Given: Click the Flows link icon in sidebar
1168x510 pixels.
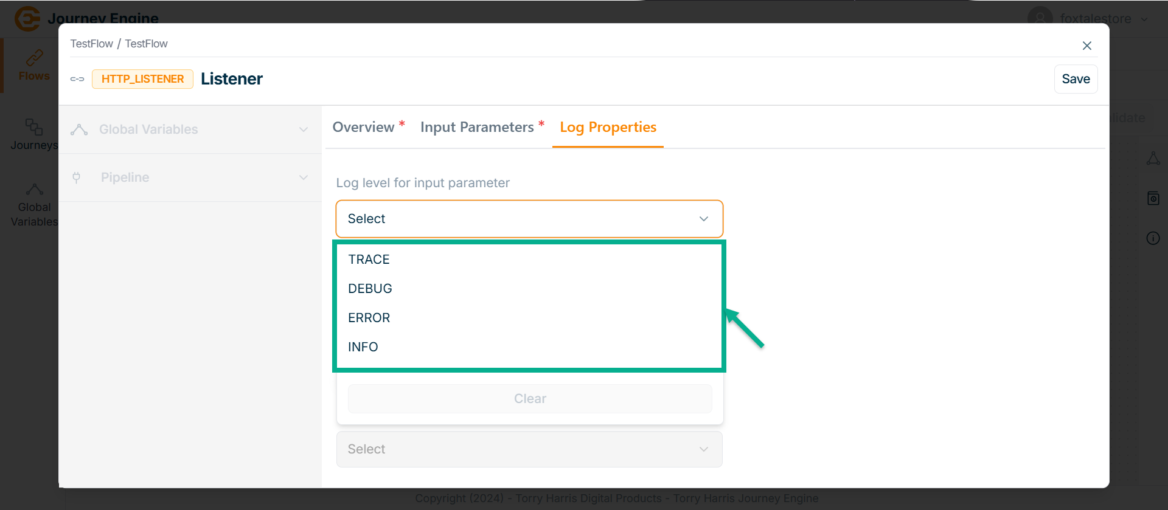Looking at the screenshot, I should click(x=34, y=58).
